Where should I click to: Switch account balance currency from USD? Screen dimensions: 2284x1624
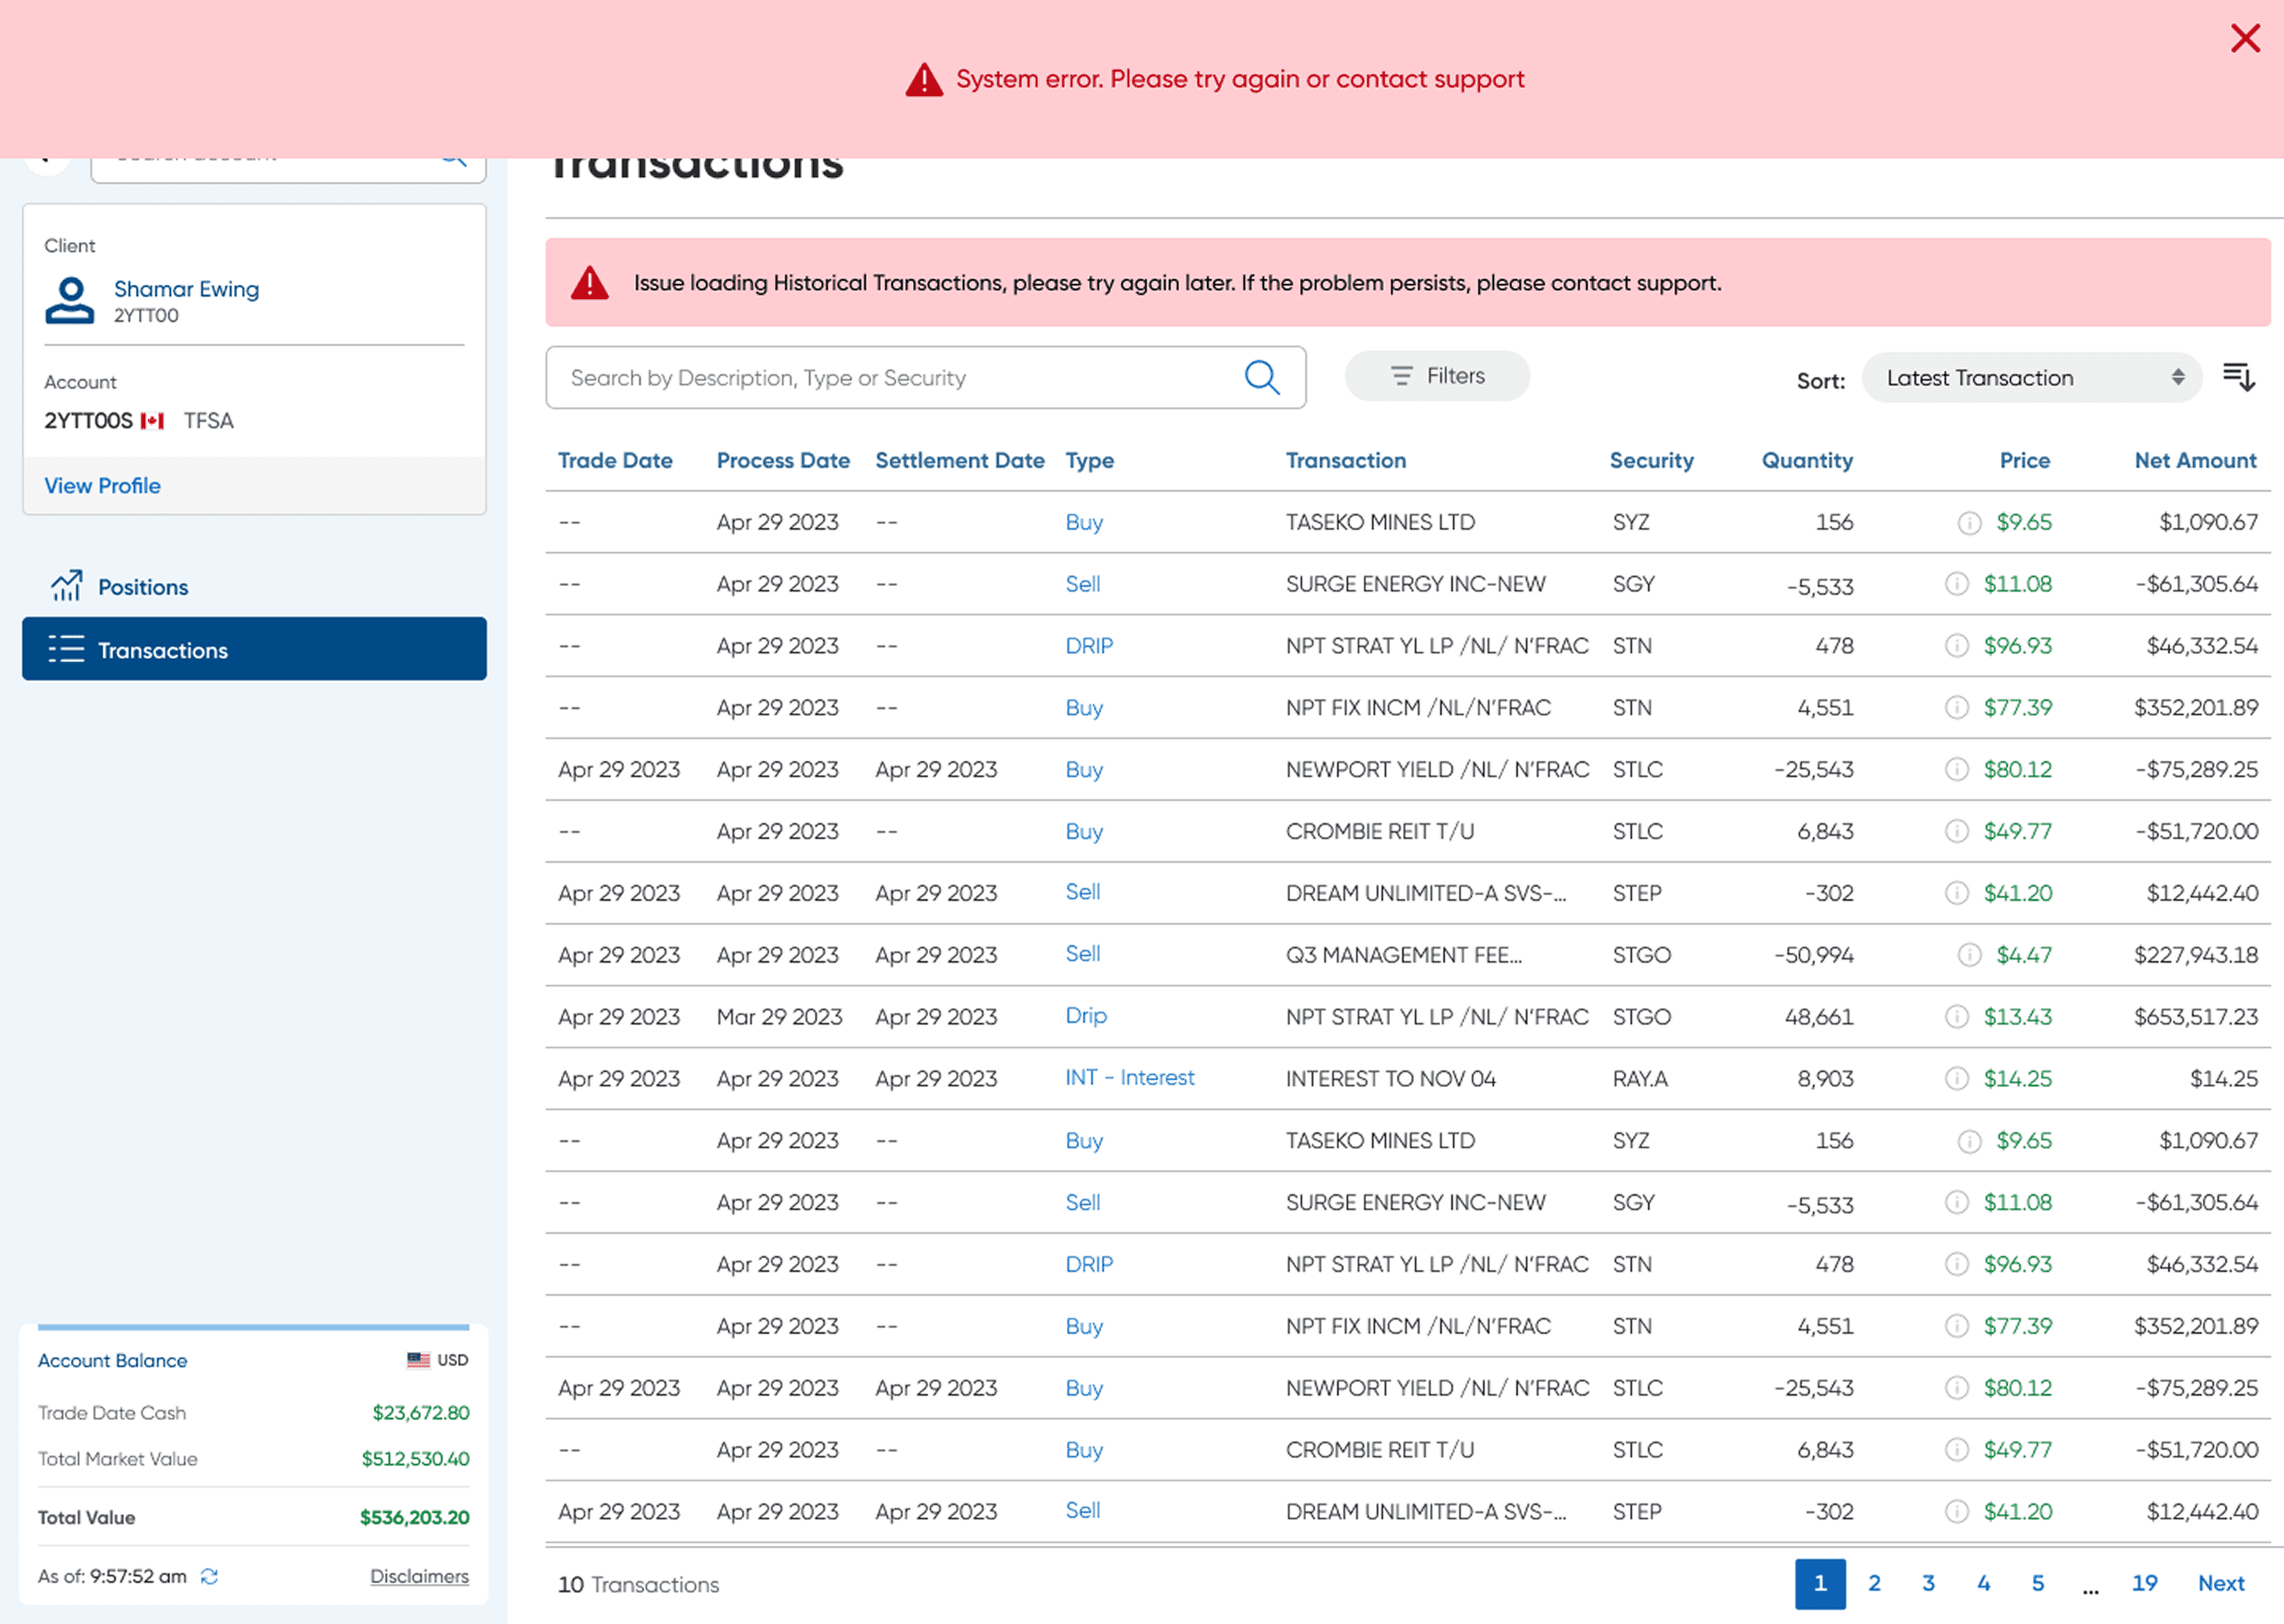(x=437, y=1360)
